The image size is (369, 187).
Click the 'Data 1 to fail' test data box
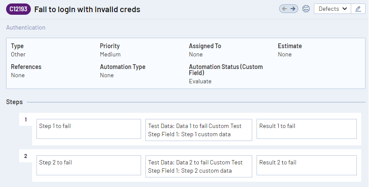tap(198, 130)
